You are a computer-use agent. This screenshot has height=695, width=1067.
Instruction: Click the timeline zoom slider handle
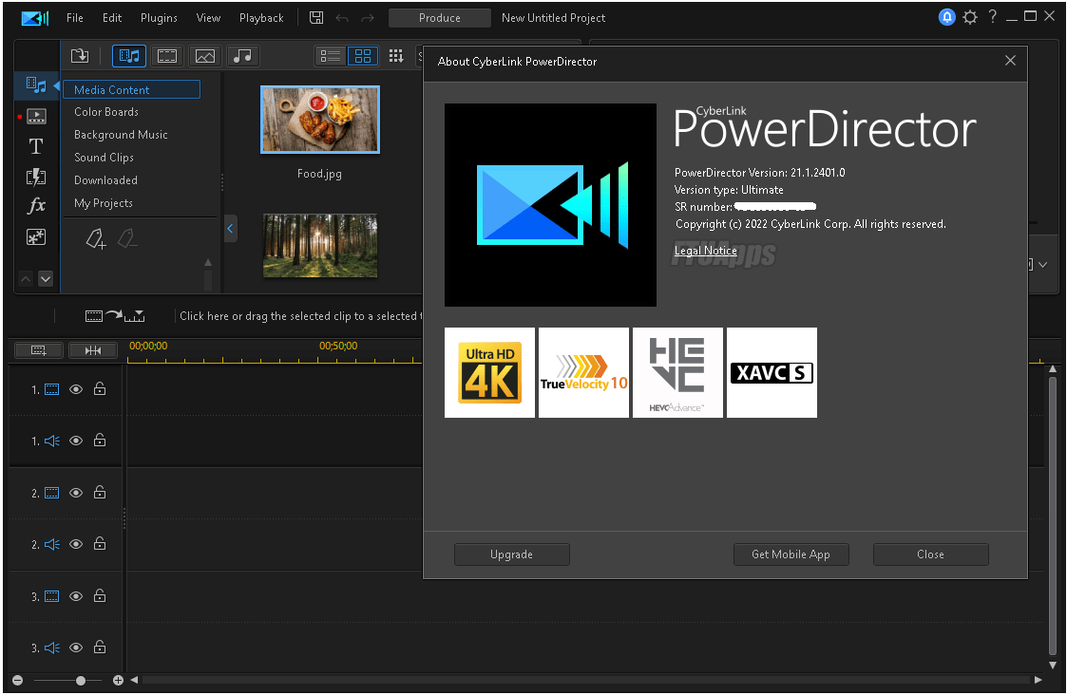pos(81,680)
